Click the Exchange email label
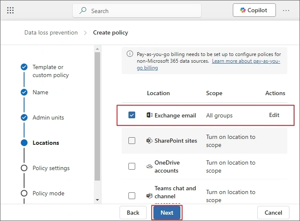This screenshot has height=221, width=300. 175,115
